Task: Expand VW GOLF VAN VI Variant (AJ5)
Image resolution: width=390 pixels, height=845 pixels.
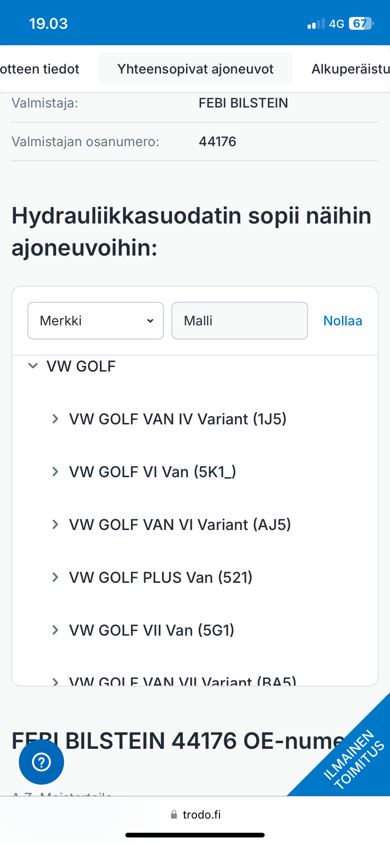Action: point(56,524)
